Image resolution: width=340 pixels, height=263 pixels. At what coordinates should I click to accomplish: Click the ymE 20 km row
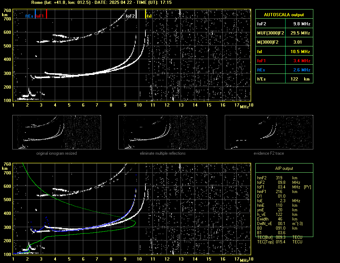coord(277,210)
